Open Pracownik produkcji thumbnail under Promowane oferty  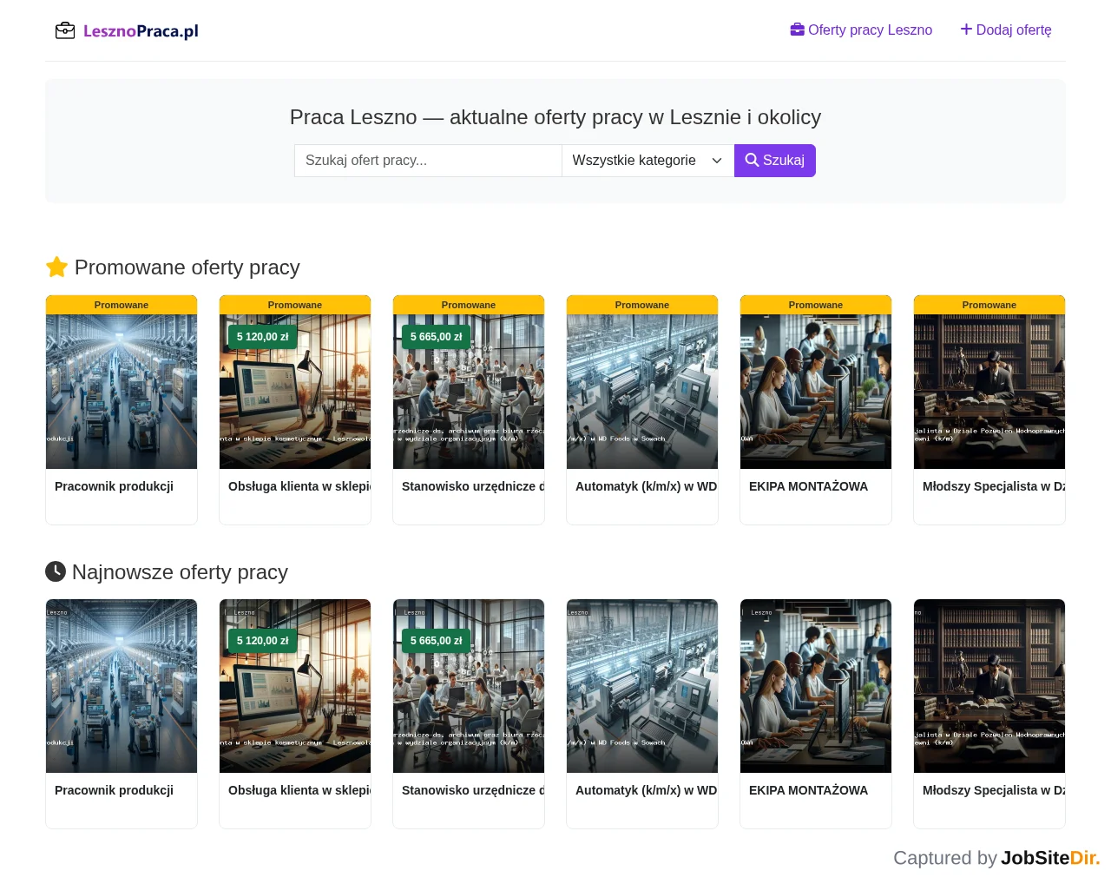(122, 392)
